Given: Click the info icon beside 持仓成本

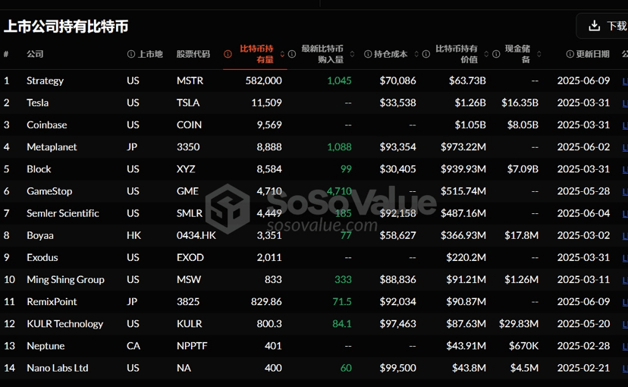Looking at the screenshot, I should [368, 54].
